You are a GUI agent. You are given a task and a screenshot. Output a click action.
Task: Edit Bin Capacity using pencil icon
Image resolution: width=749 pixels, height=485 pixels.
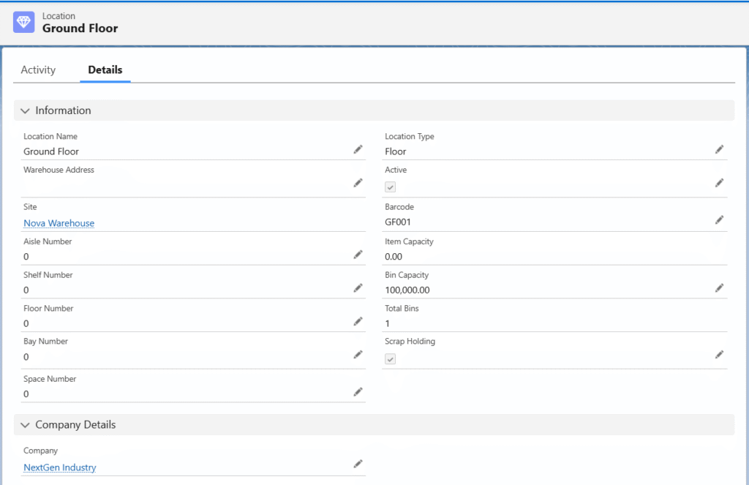coord(719,288)
